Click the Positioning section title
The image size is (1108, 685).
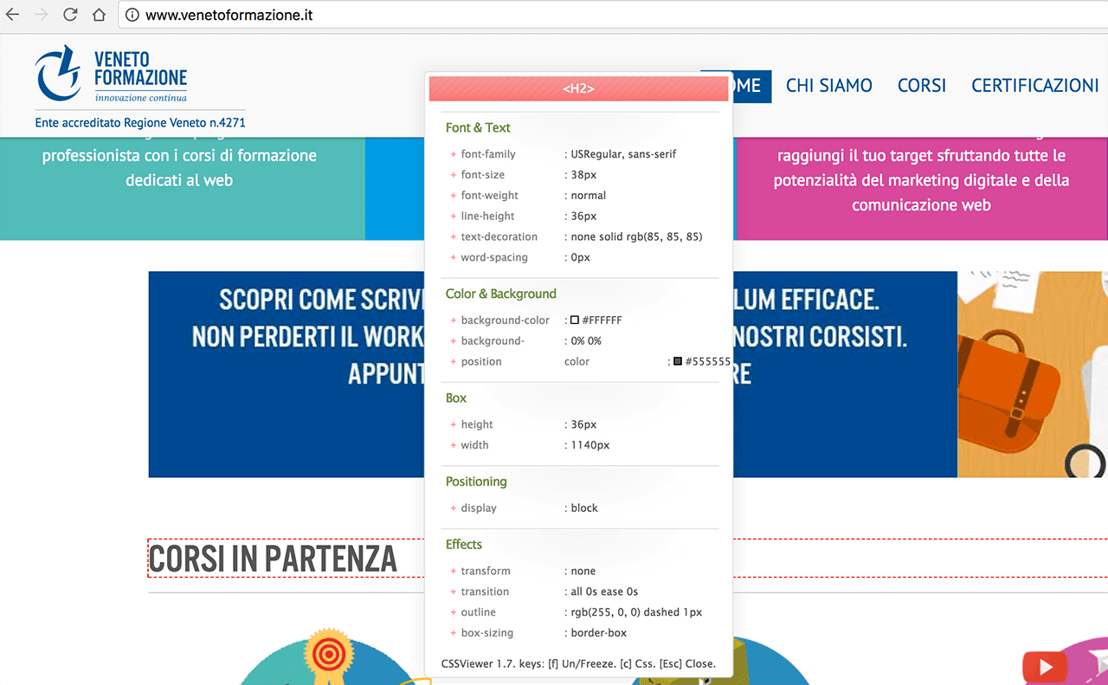tap(476, 481)
